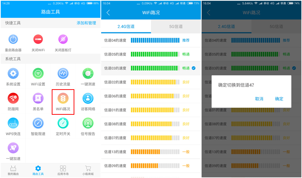Tap the 关闭面板灯 panel light icon

coord(63,40)
